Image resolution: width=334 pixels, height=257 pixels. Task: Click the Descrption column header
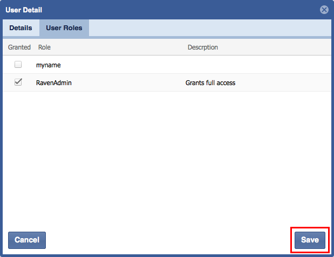[x=202, y=47]
